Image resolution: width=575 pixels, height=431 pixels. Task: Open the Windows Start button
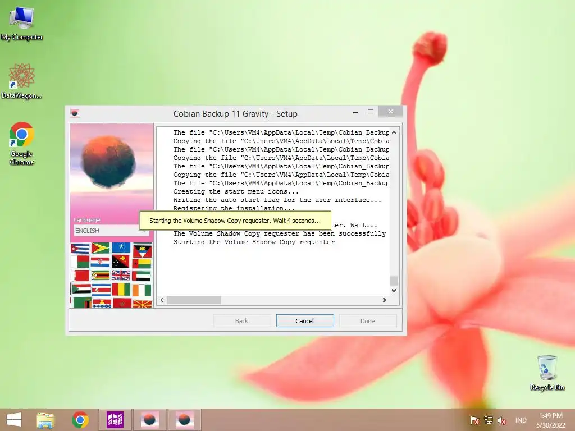coord(14,420)
